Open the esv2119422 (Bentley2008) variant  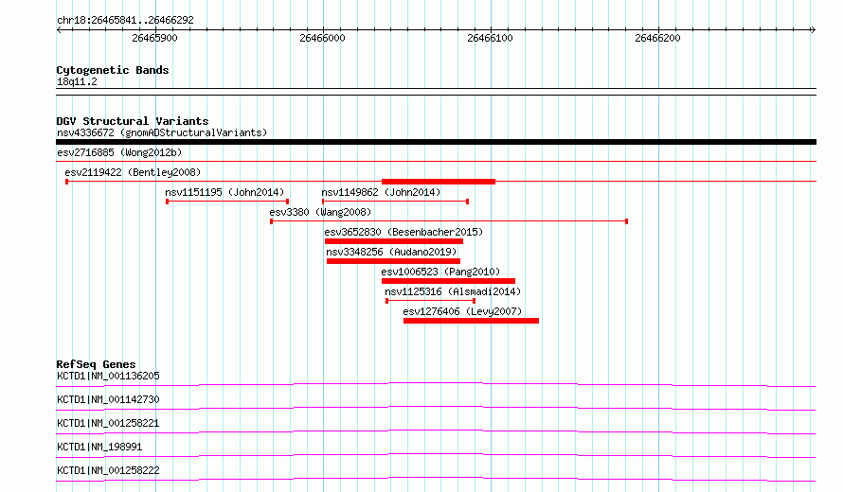[133, 172]
